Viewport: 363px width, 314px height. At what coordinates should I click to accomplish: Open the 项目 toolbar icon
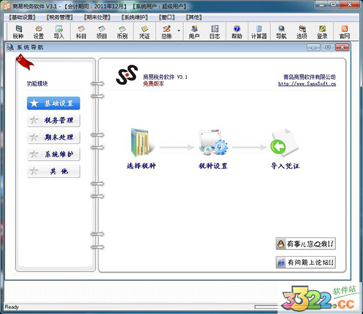102,32
